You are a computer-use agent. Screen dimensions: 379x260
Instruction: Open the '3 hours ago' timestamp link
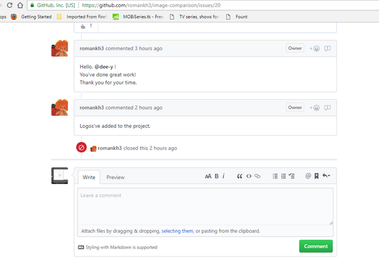point(149,48)
